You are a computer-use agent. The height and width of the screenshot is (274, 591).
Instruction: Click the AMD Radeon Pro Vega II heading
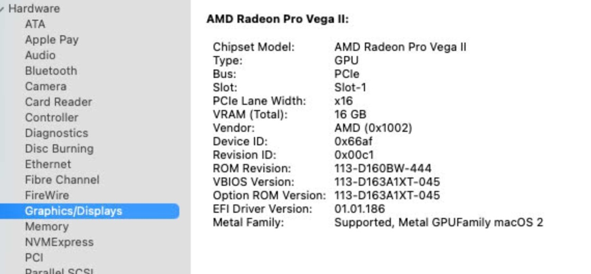[277, 20]
